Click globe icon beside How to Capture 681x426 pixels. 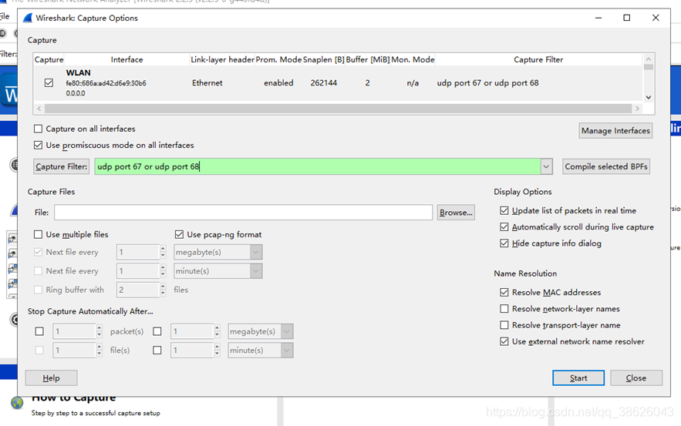[17, 403]
